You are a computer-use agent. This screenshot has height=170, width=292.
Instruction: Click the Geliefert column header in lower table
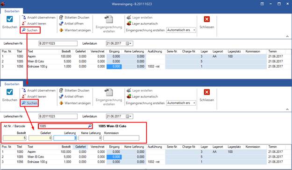pyautogui.click(x=81, y=147)
